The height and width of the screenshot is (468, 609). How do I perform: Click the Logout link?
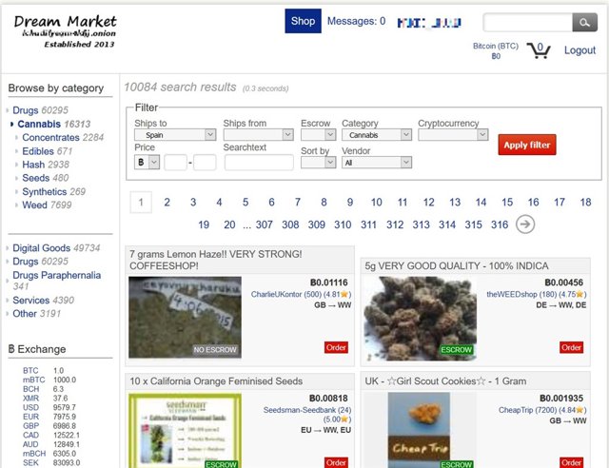click(580, 50)
